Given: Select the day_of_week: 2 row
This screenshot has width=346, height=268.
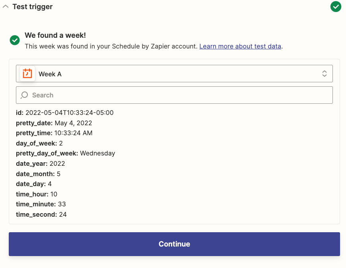Looking at the screenshot, I should 39,144.
